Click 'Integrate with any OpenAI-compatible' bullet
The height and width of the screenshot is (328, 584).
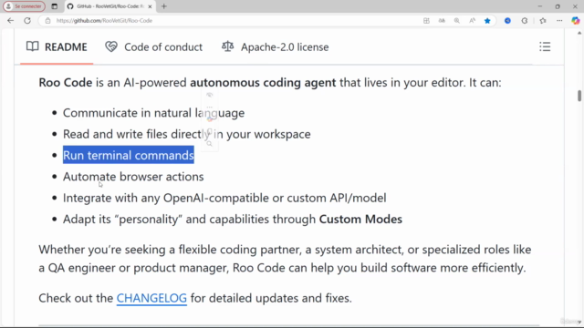224,198
